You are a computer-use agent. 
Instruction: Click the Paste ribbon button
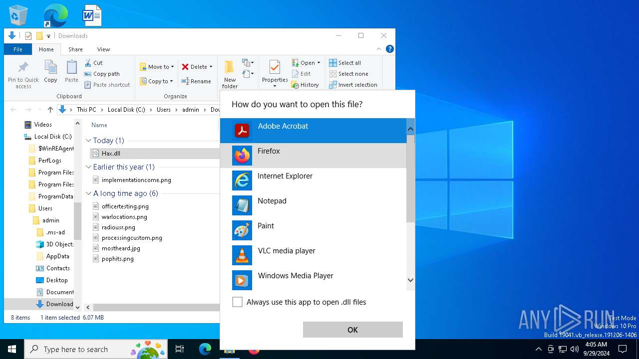click(71, 71)
